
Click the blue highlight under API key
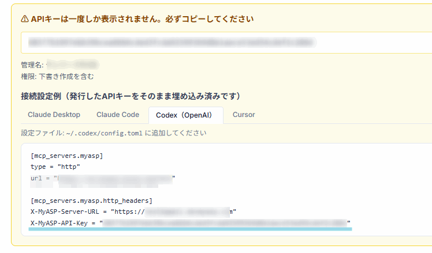191,228
